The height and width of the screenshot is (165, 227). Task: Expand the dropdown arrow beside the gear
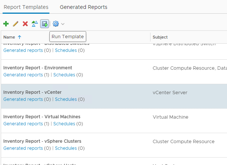click(x=63, y=24)
